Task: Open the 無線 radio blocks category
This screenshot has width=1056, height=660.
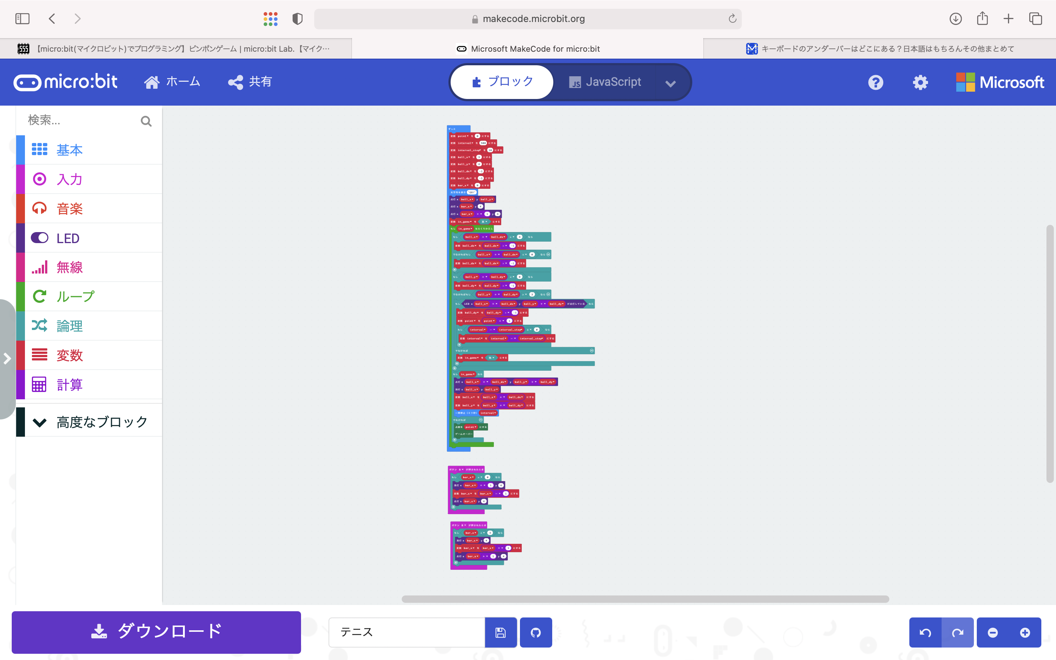Action: (x=69, y=267)
